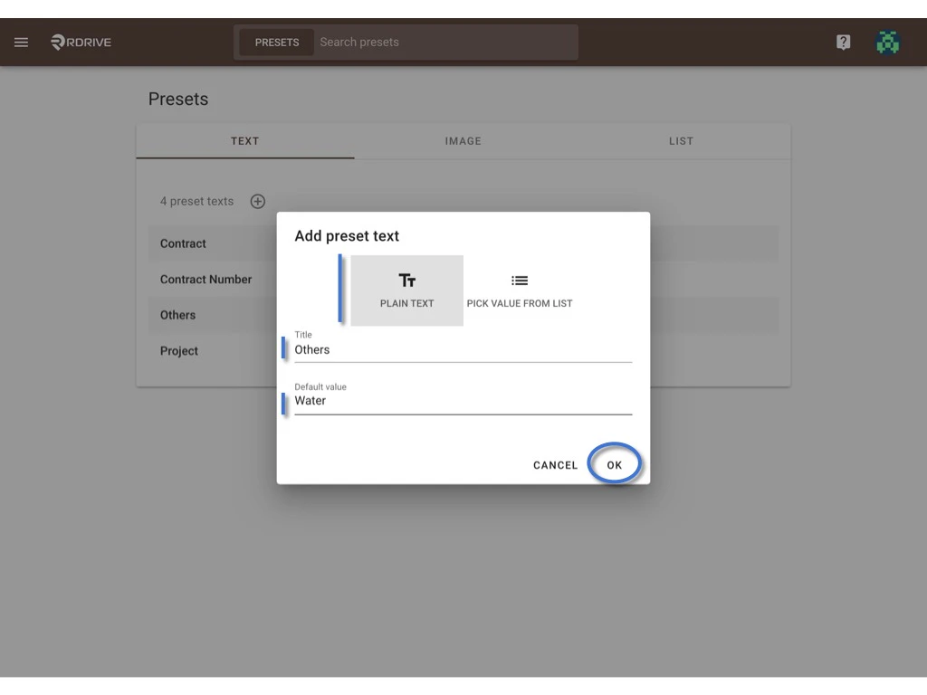Click the PRESETS button in the top bar
The image size is (927, 695).
277,42
